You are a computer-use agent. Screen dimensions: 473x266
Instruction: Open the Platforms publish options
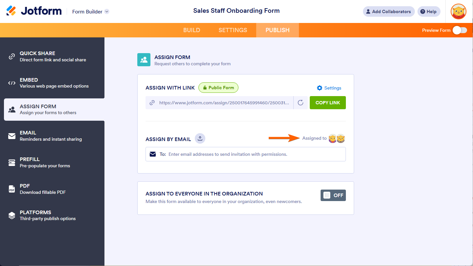click(53, 215)
